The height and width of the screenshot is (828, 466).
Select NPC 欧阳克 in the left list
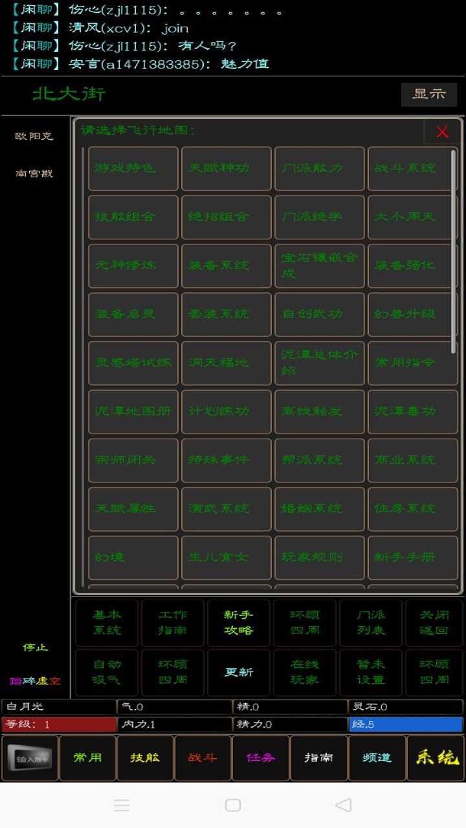pyautogui.click(x=34, y=136)
